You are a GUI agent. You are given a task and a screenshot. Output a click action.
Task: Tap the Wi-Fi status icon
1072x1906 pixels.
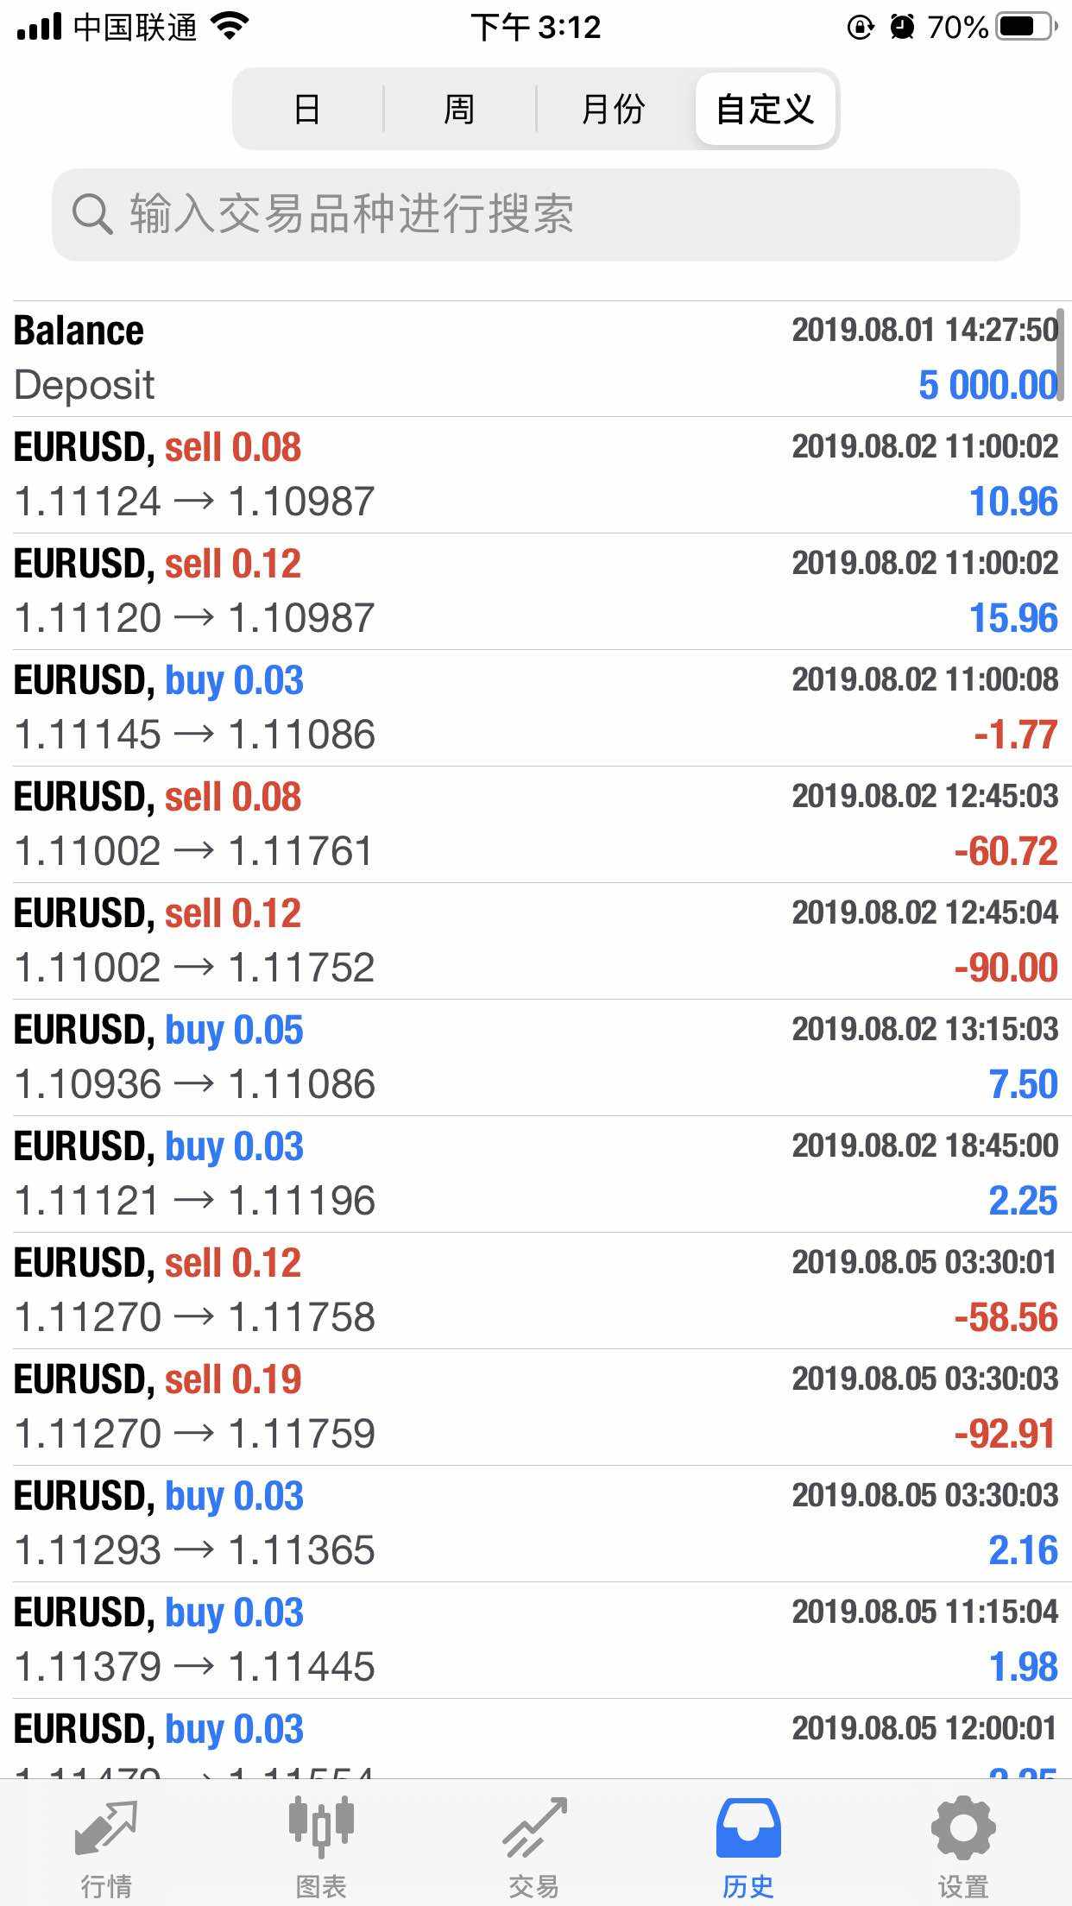230,28
